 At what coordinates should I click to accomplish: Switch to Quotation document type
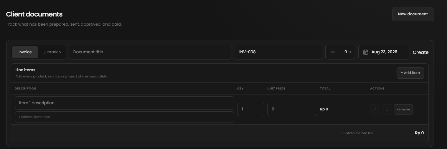pyautogui.click(x=52, y=52)
